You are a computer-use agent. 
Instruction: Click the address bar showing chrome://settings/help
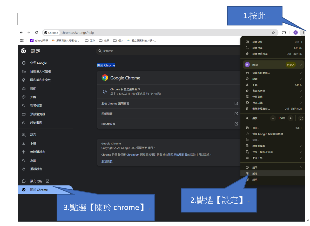(160, 33)
